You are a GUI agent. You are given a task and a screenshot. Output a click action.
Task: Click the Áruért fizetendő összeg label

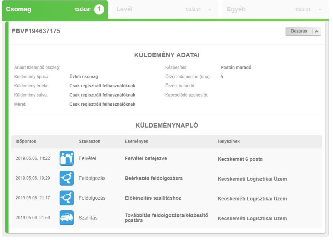point(37,68)
